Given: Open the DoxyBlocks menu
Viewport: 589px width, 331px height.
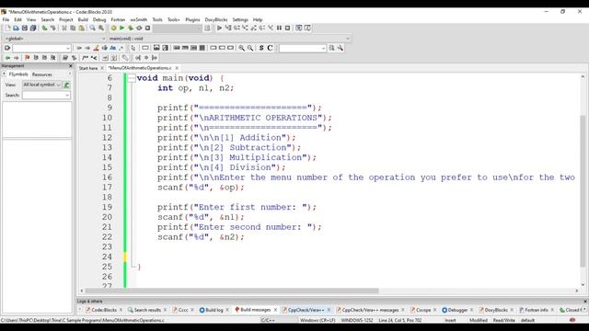Looking at the screenshot, I should (216, 19).
